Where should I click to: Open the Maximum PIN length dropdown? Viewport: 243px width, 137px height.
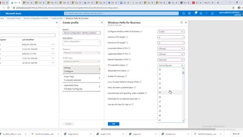coord(171,43)
